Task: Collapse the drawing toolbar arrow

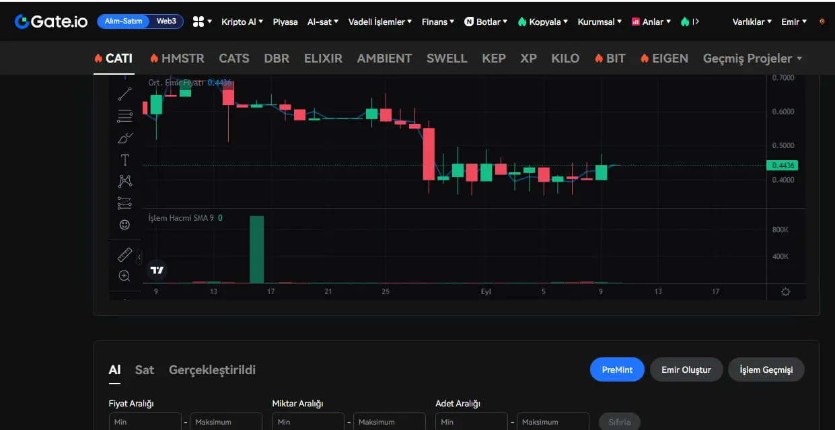Action: [139, 257]
